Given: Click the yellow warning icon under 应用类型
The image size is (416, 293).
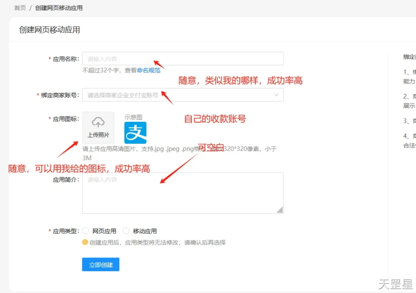Looking at the screenshot, I should tap(85, 242).
